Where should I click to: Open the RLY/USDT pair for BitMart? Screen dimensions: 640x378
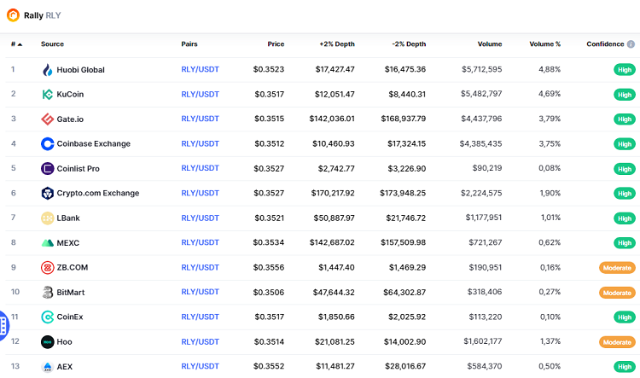pos(200,293)
